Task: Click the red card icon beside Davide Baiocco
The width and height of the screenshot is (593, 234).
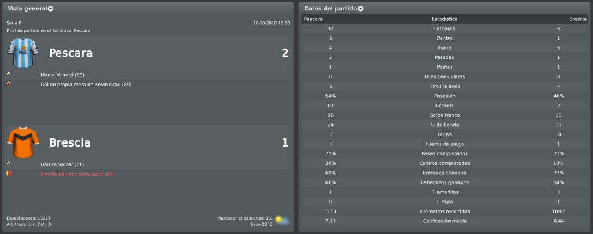Action: point(9,173)
